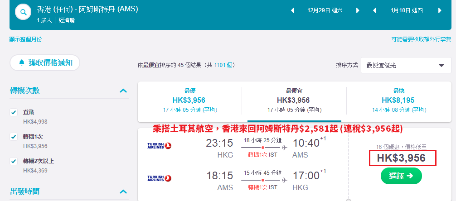The image size is (456, 201).
Task: Click 18:15 AMS departure time
Action: [x=219, y=176]
